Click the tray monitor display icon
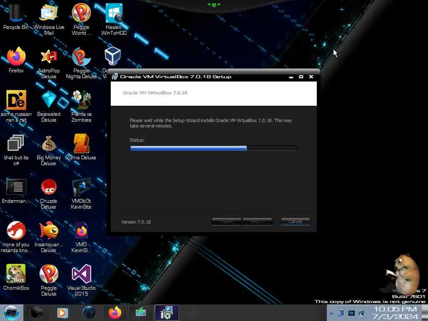This screenshot has width=428, height=321. pos(352,313)
